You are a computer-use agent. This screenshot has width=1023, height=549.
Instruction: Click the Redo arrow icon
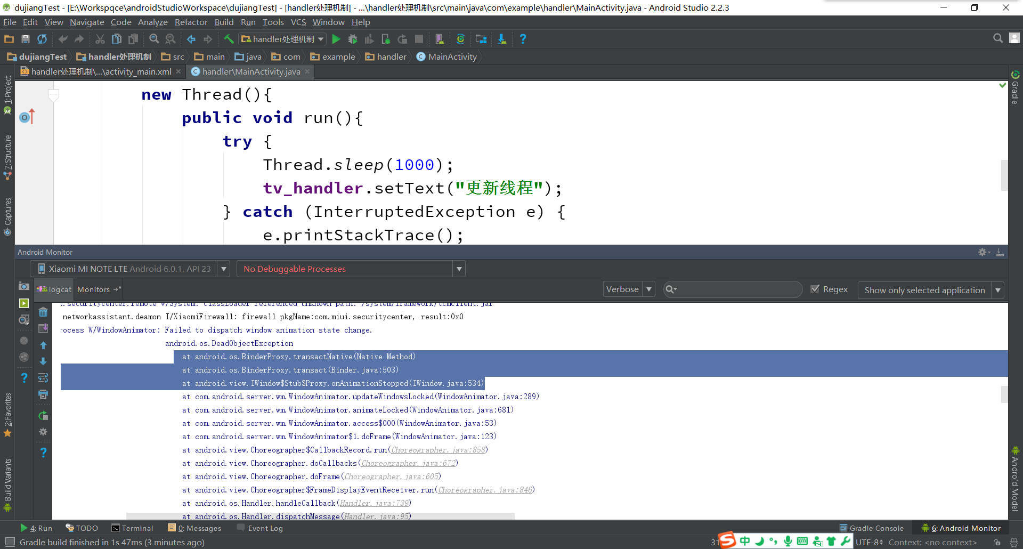[79, 39]
